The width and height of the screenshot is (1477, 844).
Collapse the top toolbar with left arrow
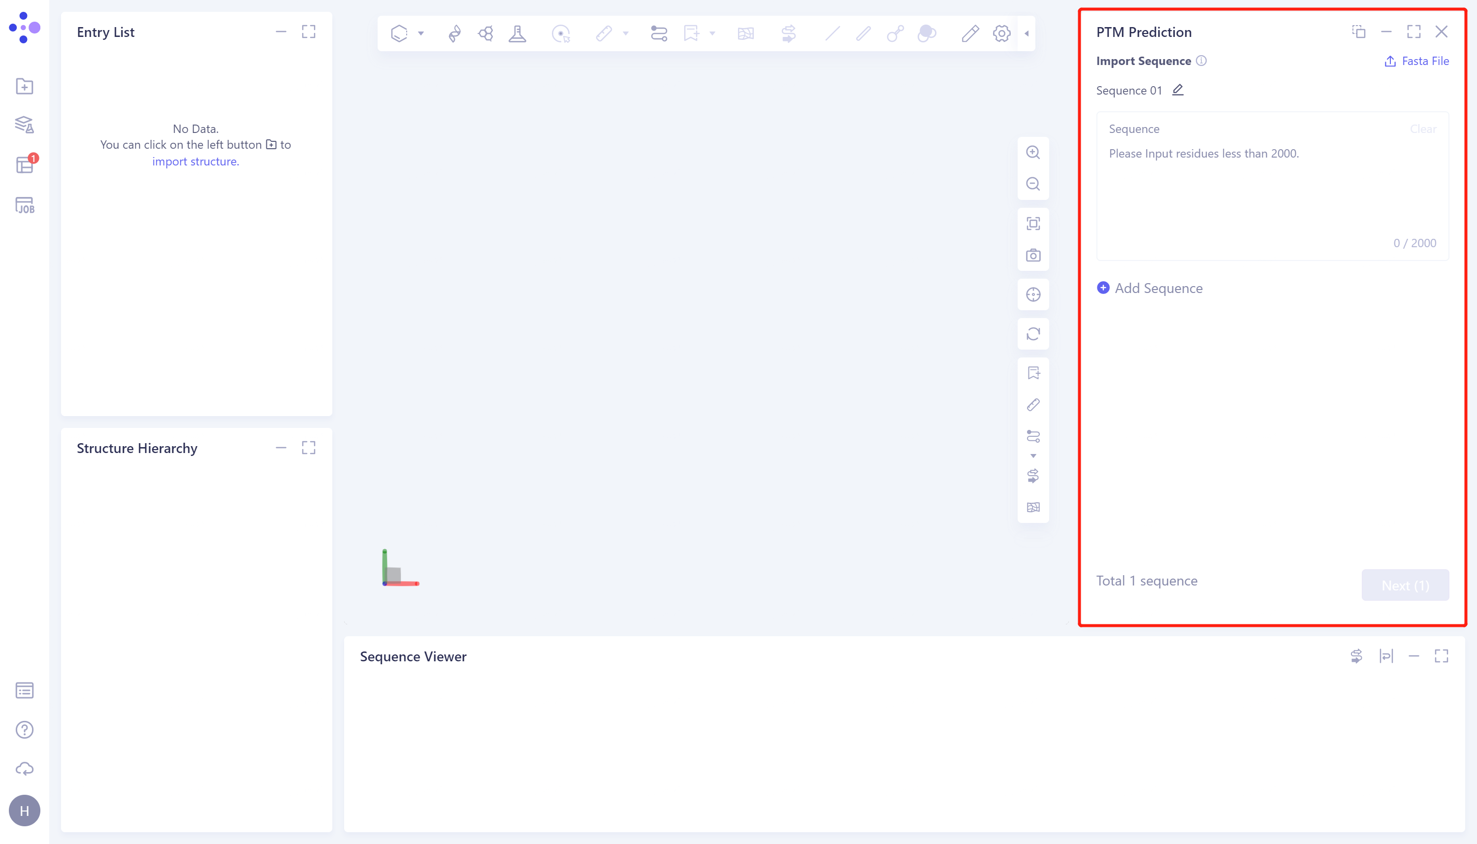click(1027, 33)
